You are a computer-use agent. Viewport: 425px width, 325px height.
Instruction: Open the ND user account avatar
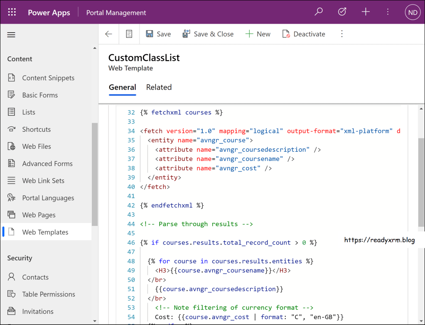tap(413, 12)
